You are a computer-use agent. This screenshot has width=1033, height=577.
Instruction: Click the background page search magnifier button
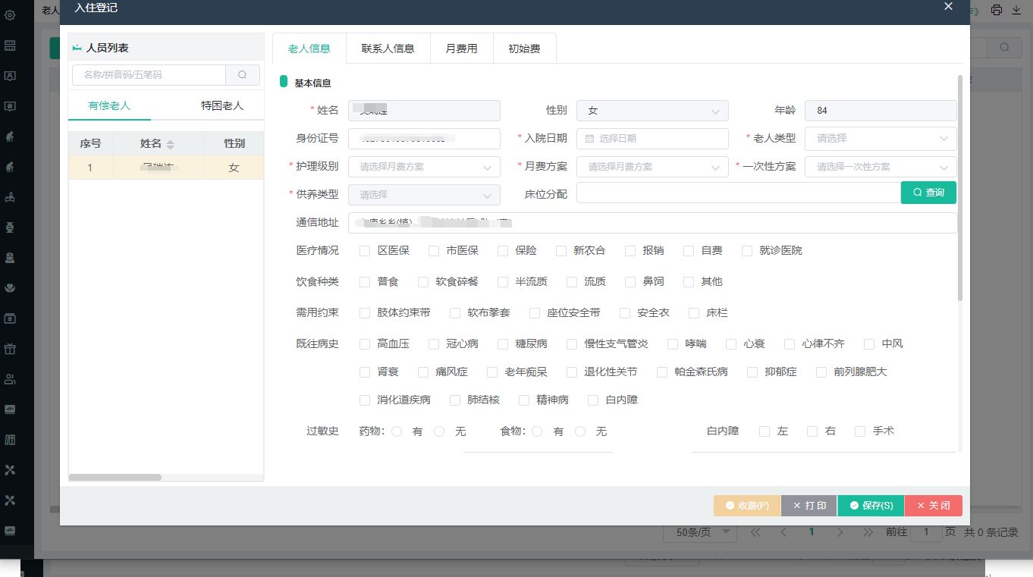(1005, 47)
